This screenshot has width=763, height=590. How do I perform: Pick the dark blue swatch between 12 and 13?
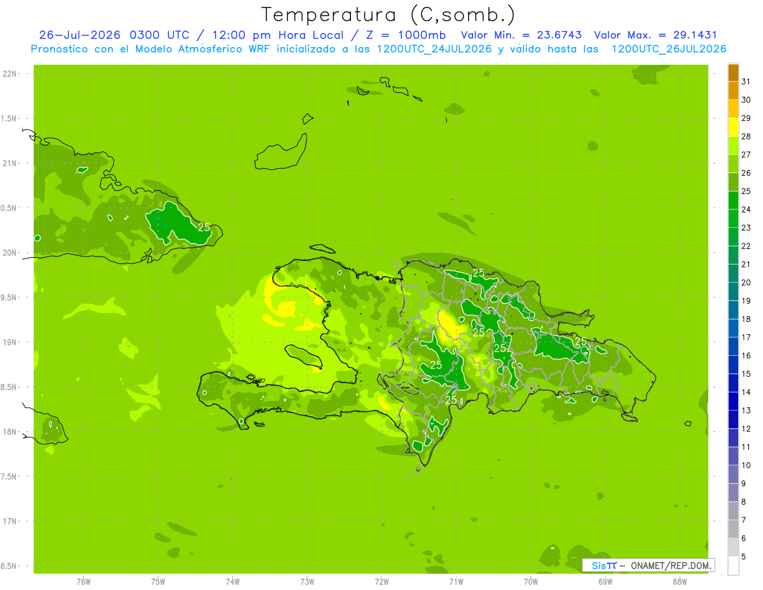[x=733, y=419]
